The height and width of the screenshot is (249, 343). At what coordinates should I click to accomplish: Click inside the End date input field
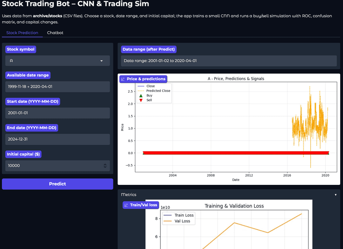(57, 139)
